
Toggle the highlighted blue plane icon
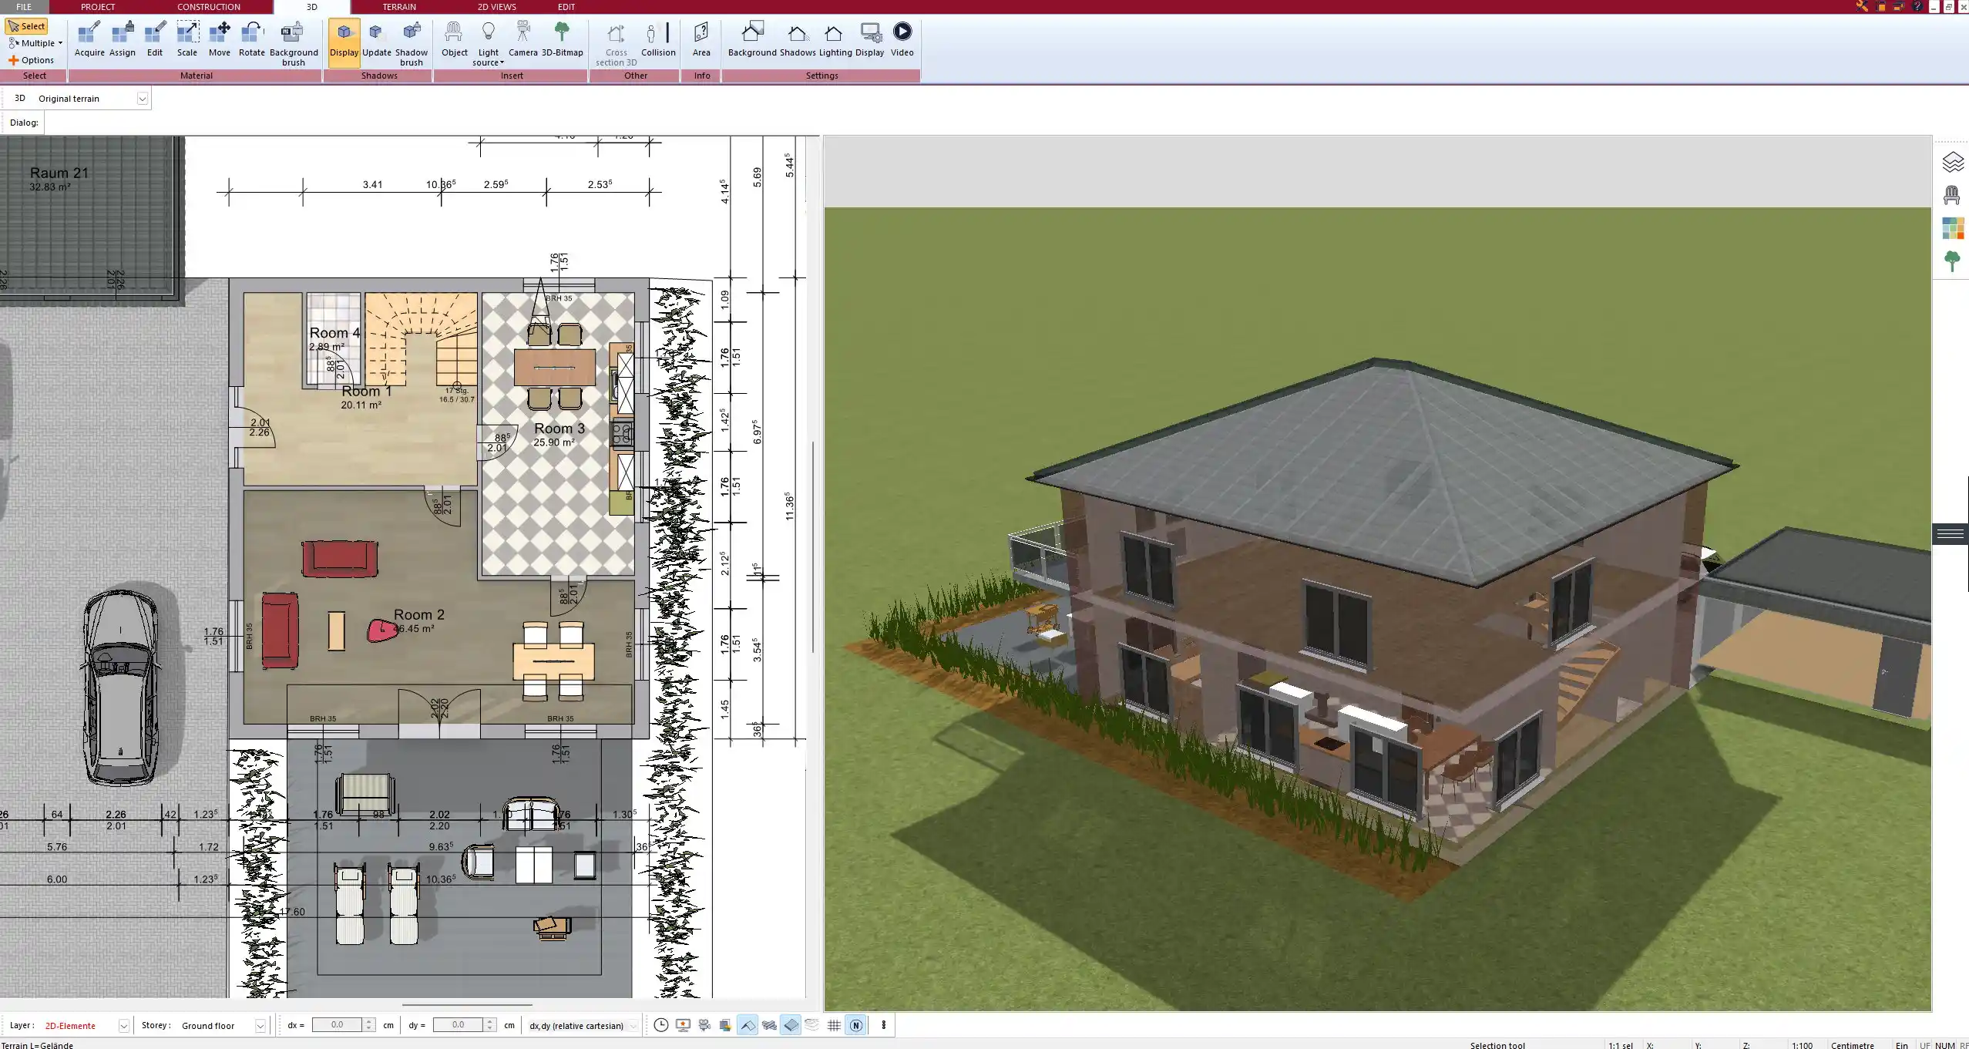coord(791,1025)
